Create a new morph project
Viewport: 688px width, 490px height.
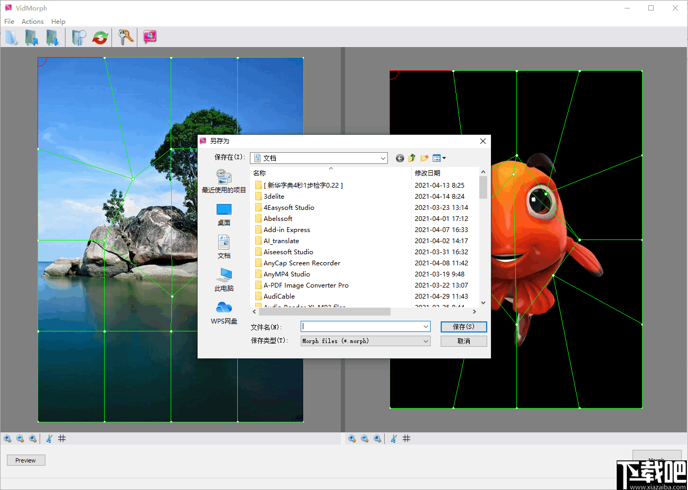[11, 37]
